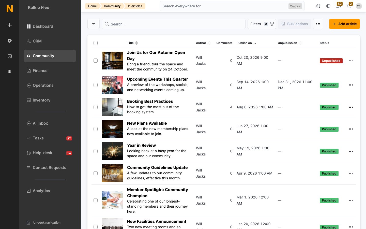
Task: Open row actions for Year in Review
Action: (x=351, y=151)
